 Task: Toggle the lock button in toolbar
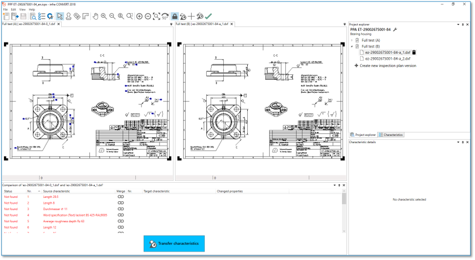(175, 16)
